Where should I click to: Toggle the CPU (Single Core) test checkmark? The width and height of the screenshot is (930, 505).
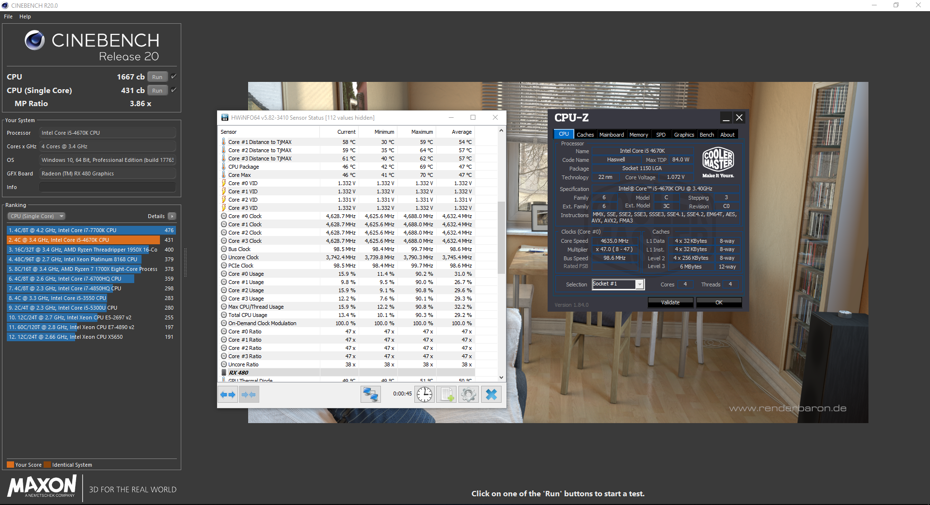pyautogui.click(x=173, y=90)
